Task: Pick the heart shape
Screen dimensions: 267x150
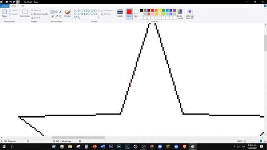Action: point(75,17)
